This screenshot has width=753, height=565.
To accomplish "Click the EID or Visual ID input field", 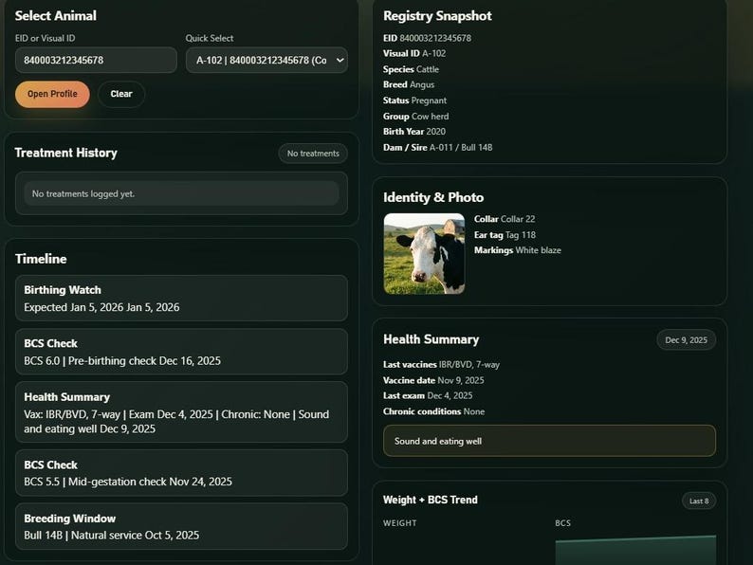I will tap(96, 60).
